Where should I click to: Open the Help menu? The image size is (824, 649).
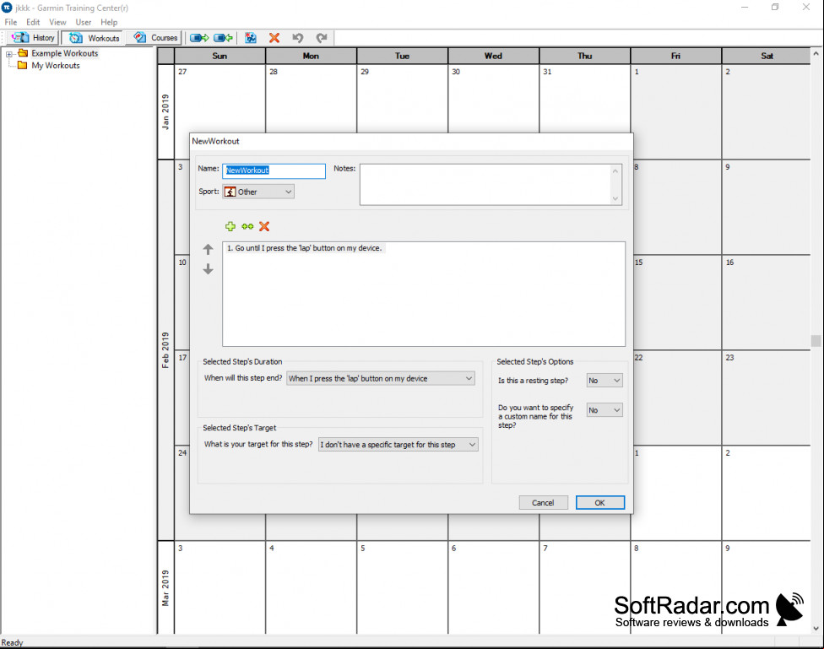pyautogui.click(x=109, y=22)
